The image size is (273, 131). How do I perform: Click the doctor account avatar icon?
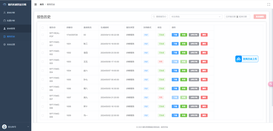[4, 127]
